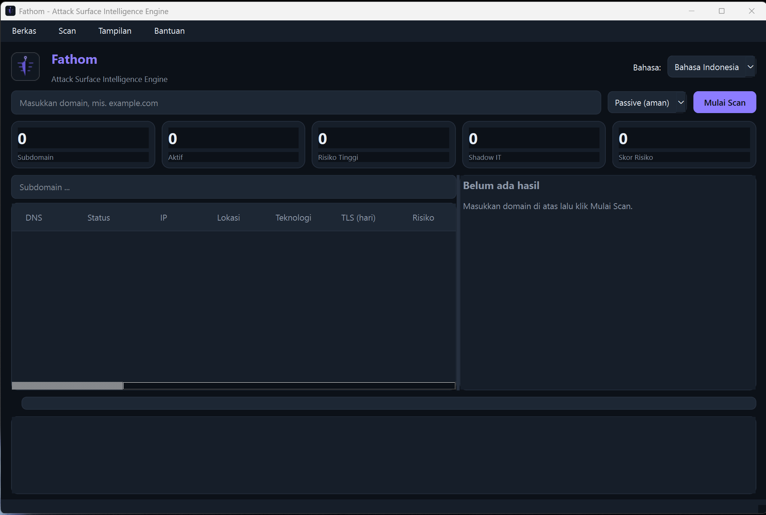This screenshot has height=515, width=766.
Task: Sort table by IP column header
Action: [x=164, y=218]
